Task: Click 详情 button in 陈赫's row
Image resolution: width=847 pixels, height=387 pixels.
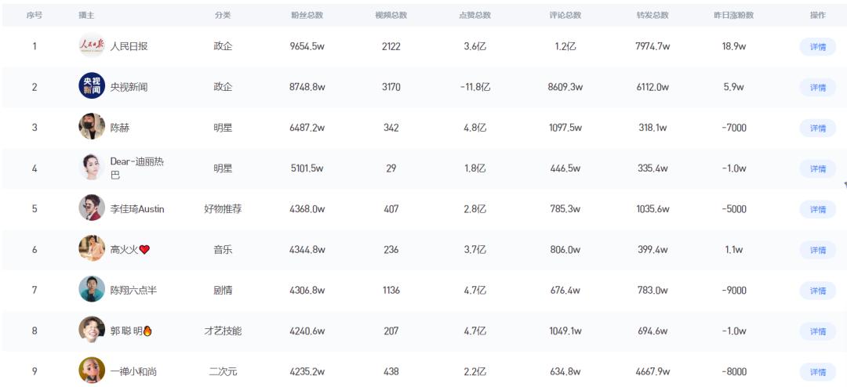Action: tap(817, 128)
